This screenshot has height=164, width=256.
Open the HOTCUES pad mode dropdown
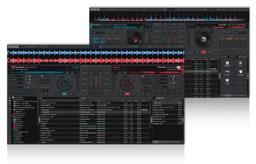coord(17,87)
